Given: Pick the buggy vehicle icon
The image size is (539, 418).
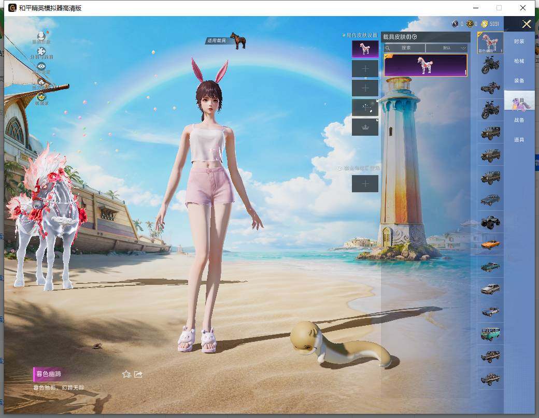Looking at the screenshot, I should coord(490,88).
